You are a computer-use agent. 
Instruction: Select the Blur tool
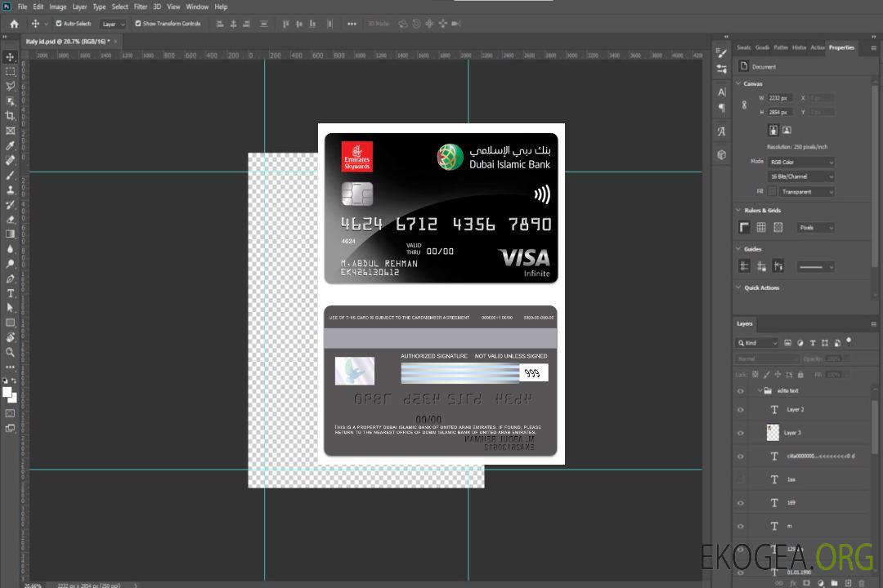[10, 249]
